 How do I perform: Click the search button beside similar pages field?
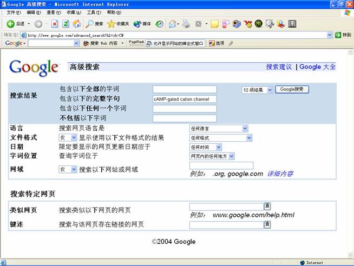pyautogui.click(x=267, y=206)
